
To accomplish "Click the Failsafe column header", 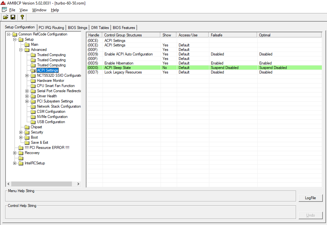I will pyautogui.click(x=233, y=35).
